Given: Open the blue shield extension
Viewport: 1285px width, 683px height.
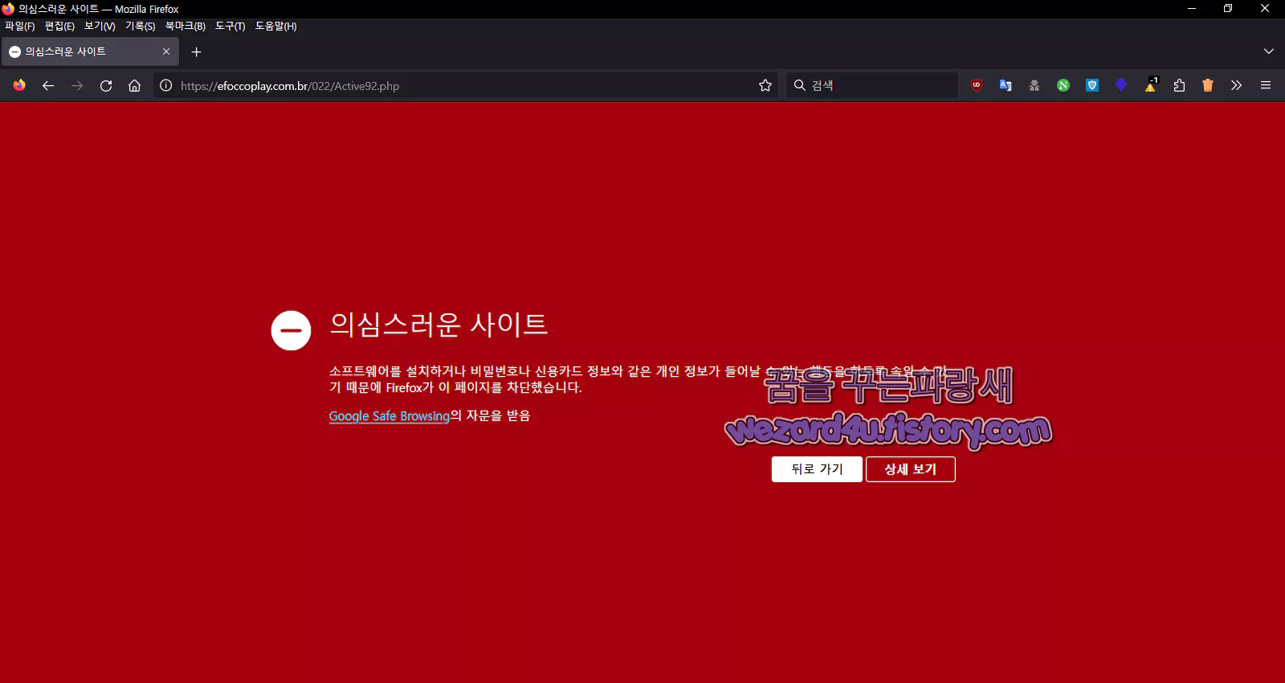Looking at the screenshot, I should click(x=1092, y=85).
